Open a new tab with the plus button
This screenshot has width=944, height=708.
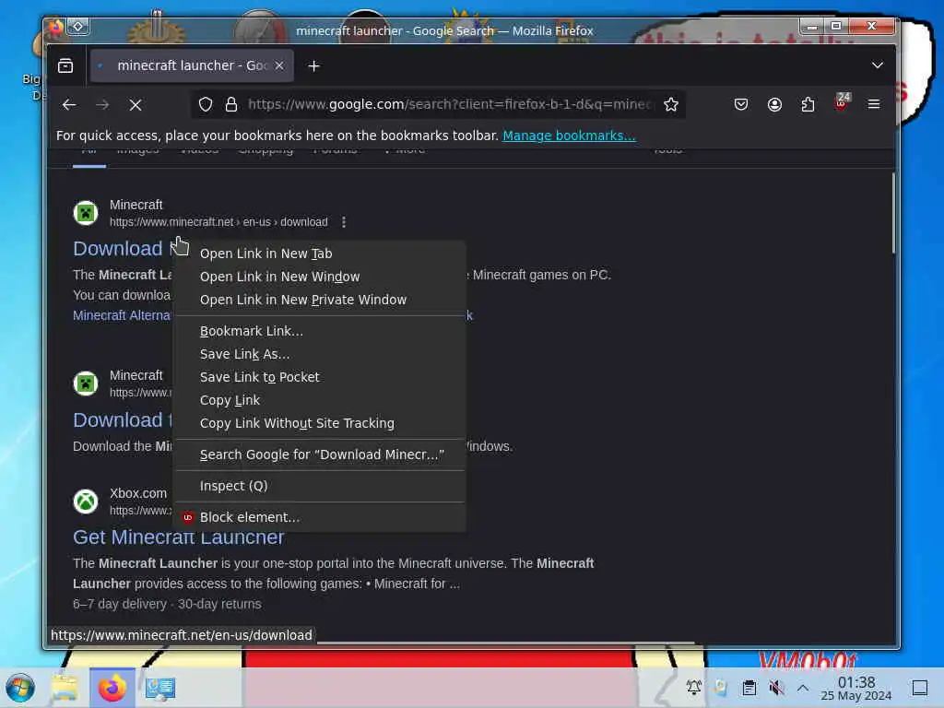(313, 66)
